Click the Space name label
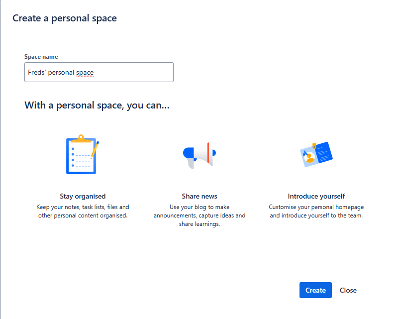The height and width of the screenshot is (319, 397). click(x=41, y=57)
